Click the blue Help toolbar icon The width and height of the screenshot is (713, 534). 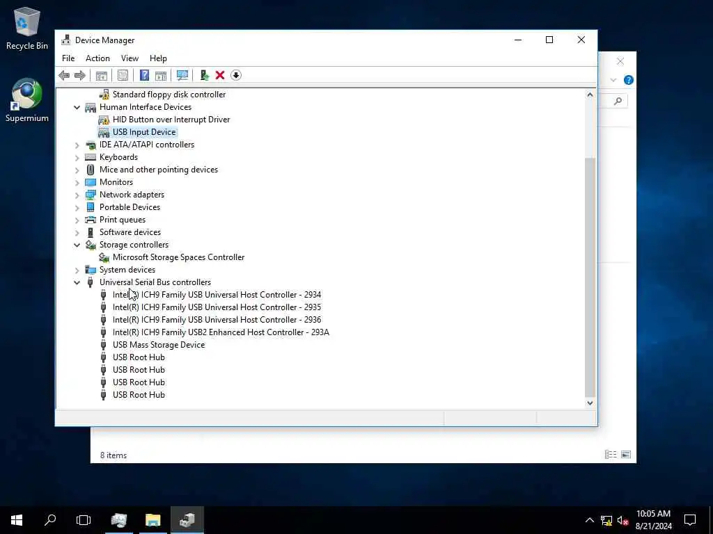point(144,75)
